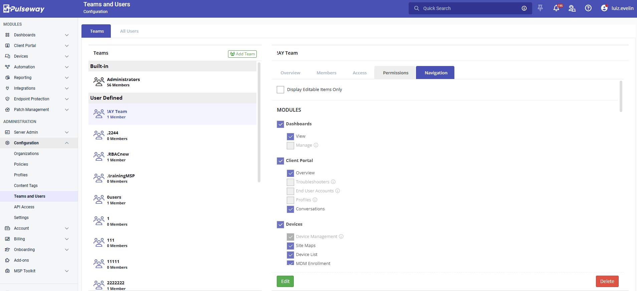Image resolution: width=637 pixels, height=291 pixels.
Task: Click the red Delete button
Action: point(607,281)
